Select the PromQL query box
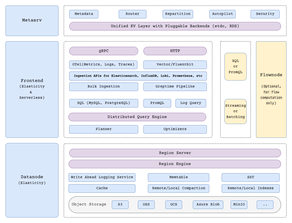 [157, 103]
